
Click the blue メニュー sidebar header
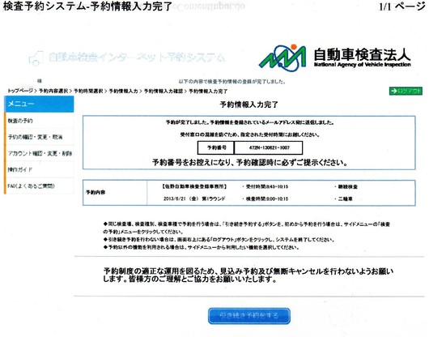39,104
